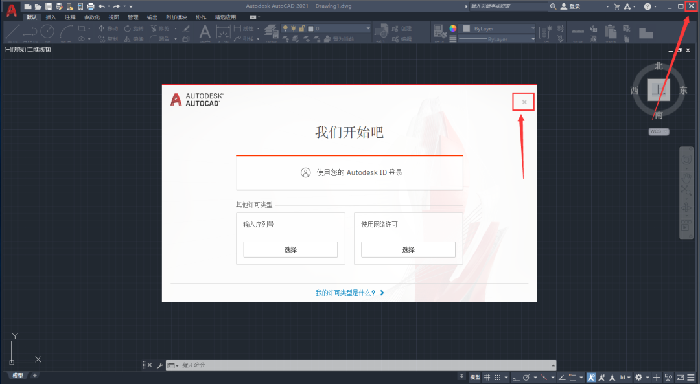The width and height of the screenshot is (700, 384).
Task: Switch to the 插入 ribbon tab
Action: point(51,17)
